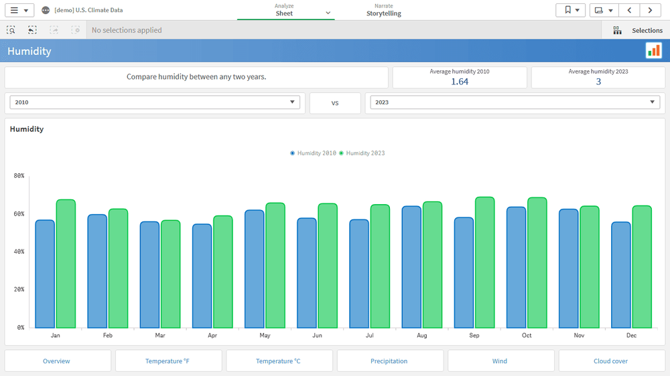The width and height of the screenshot is (670, 376).
Task: Switch to the Narrate Storytelling tab
Action: click(384, 10)
